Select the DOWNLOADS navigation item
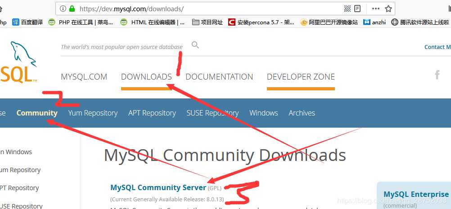Image resolution: width=451 pixels, height=209 pixels. 146,77
